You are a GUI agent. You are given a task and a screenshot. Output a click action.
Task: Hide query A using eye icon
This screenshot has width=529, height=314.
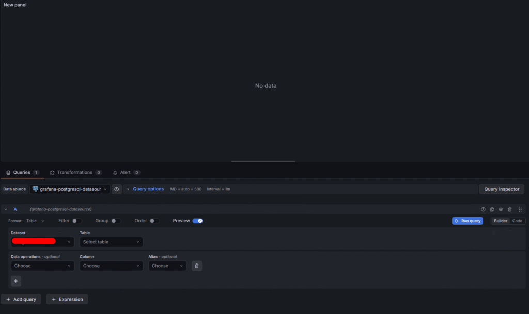point(501,209)
